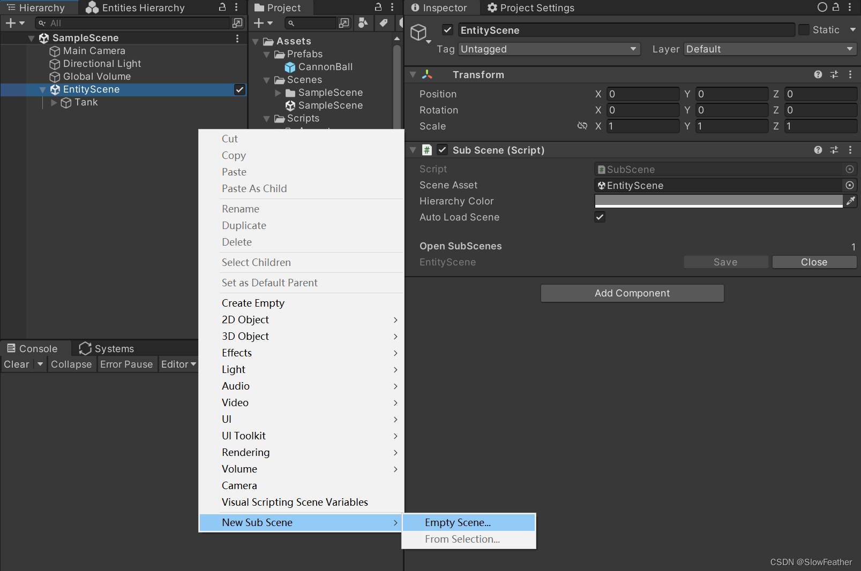
Task: Click the Project panel vertical scrollbar
Action: (397, 86)
